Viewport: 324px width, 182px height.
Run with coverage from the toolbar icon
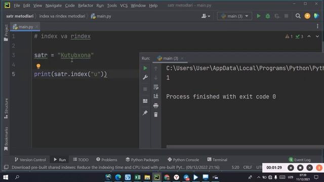(x=277, y=16)
